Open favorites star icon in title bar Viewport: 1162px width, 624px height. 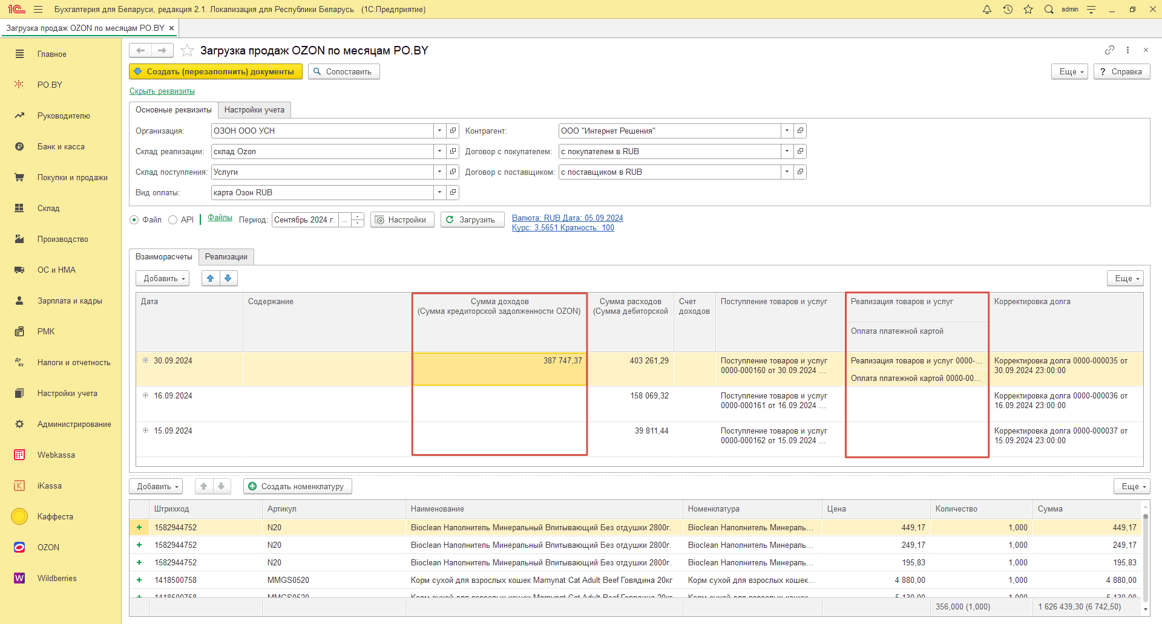pyautogui.click(x=1028, y=9)
